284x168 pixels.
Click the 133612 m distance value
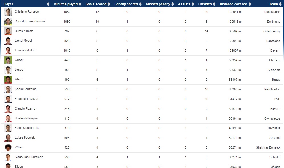tap(235, 22)
